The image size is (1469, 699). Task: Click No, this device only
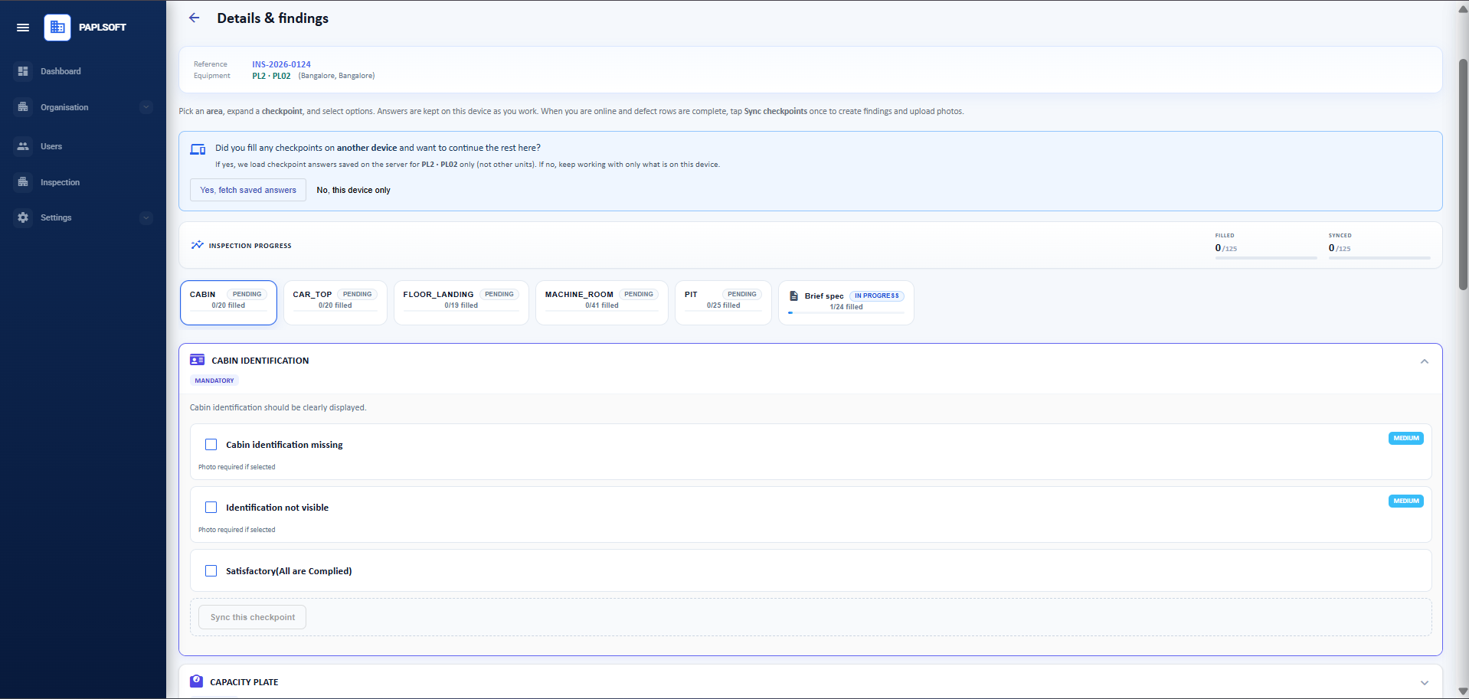pos(353,190)
